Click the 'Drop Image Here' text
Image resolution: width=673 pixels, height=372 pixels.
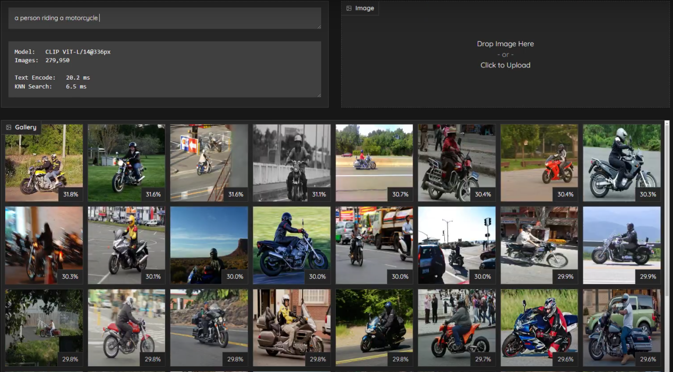pos(505,44)
